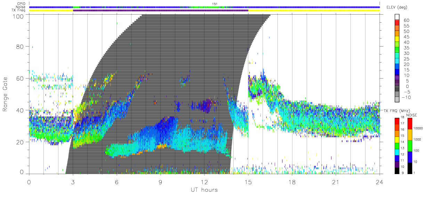Viewport: 427px width, 197px height.
Task: Pick the white top segment of the ELEV colorbar
Action: click(x=397, y=17)
